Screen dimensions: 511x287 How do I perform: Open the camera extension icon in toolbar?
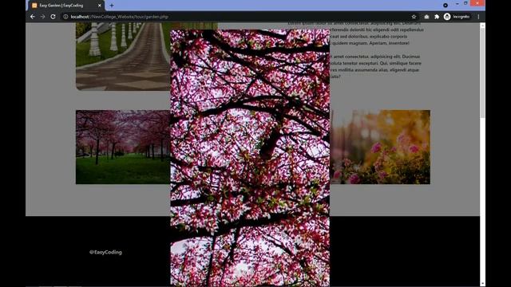[426, 17]
